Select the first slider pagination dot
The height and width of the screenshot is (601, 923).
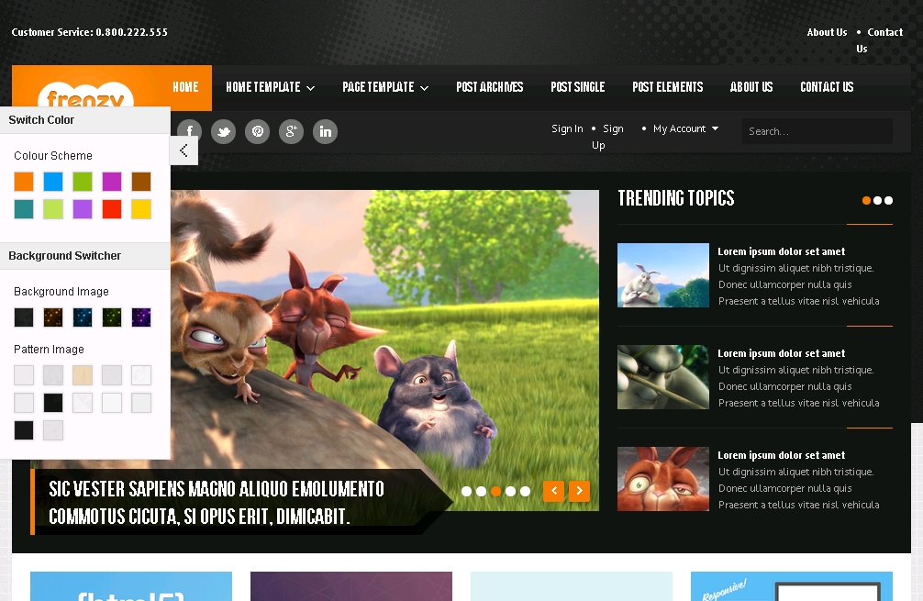click(x=466, y=491)
